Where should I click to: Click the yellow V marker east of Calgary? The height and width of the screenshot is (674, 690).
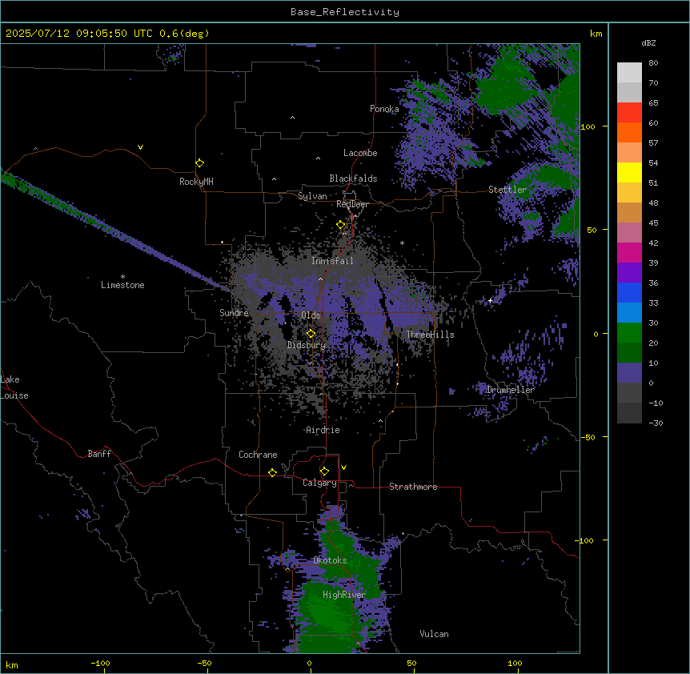coord(343,467)
